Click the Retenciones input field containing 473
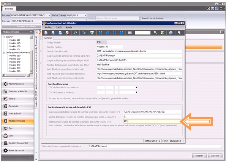The height and width of the screenshot is (164, 229). pos(152,121)
